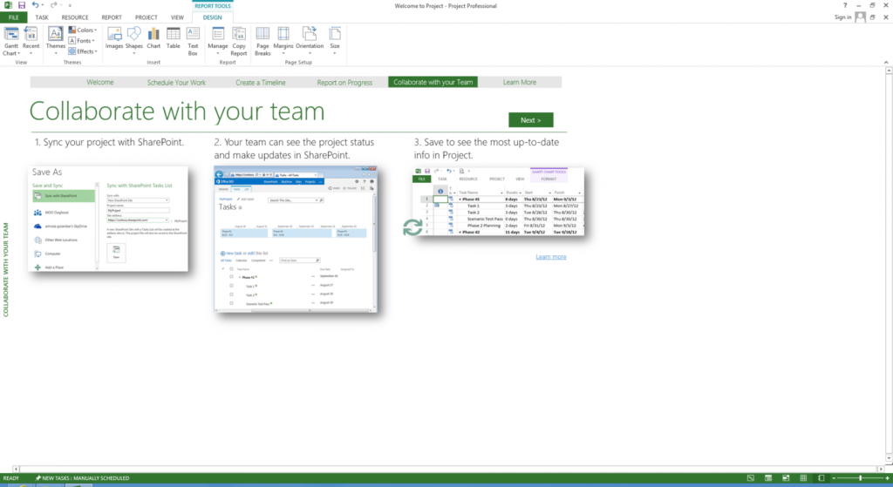Go to Create a Timeline page
This screenshot has height=487, width=893.
coord(260,82)
